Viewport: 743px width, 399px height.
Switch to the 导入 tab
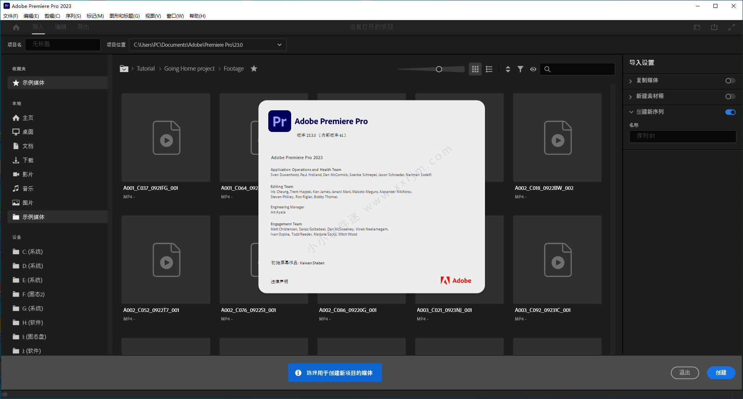click(x=38, y=27)
